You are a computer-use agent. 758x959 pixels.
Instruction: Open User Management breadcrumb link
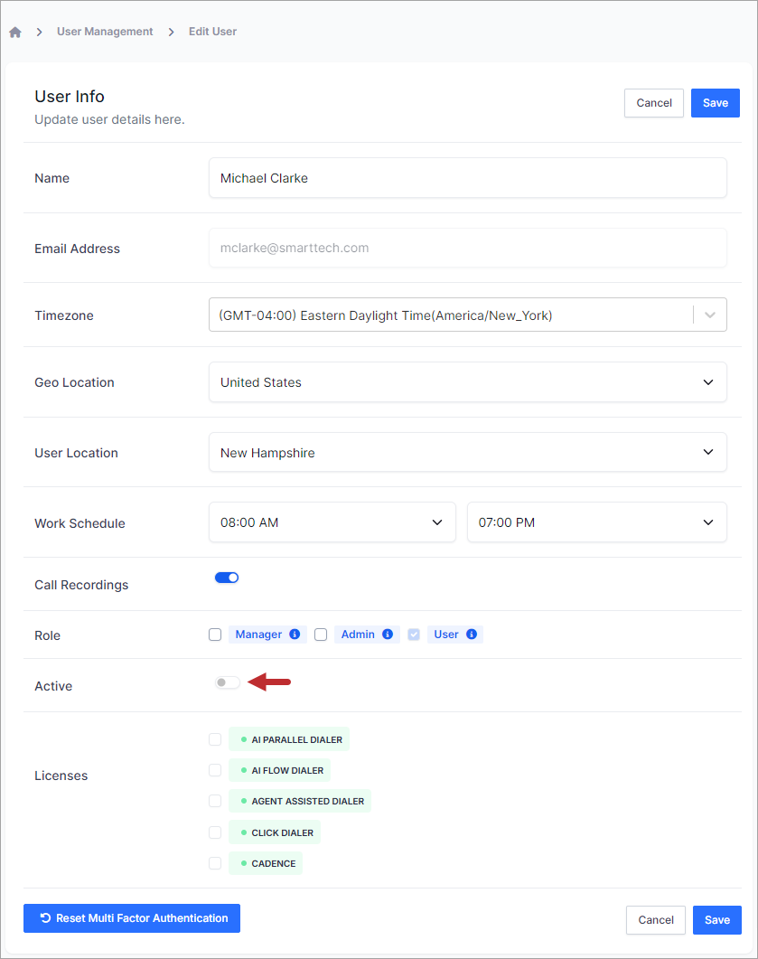tap(105, 32)
